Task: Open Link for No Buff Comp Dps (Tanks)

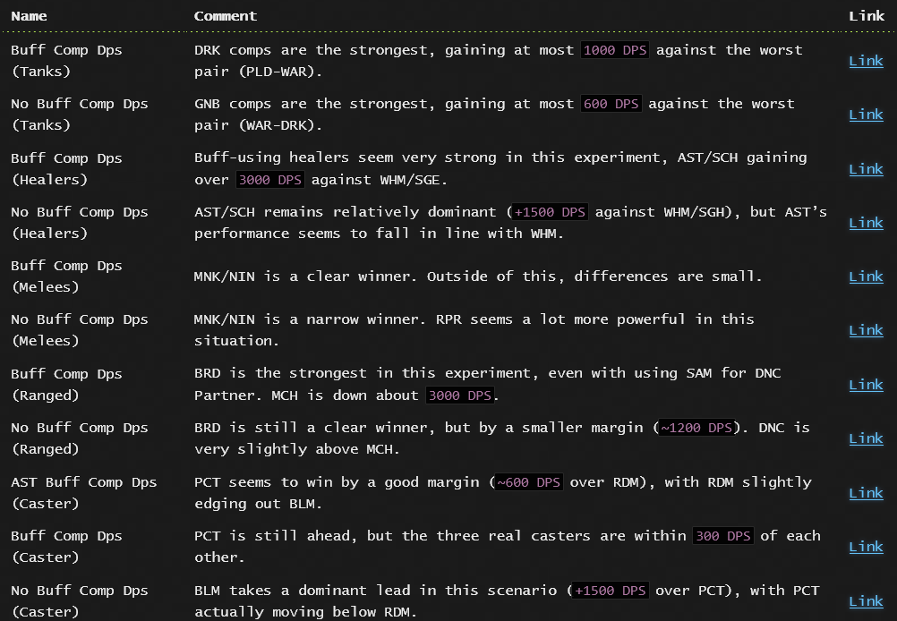Action: tap(866, 115)
